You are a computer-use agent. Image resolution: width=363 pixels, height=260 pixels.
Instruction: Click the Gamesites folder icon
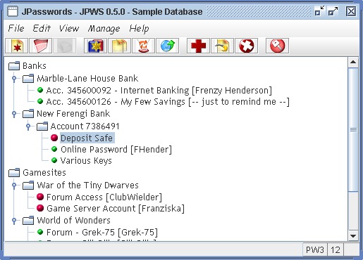click(x=14, y=173)
